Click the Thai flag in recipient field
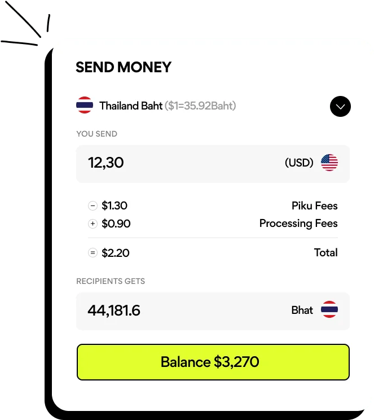This screenshot has width=374, height=420. [329, 310]
